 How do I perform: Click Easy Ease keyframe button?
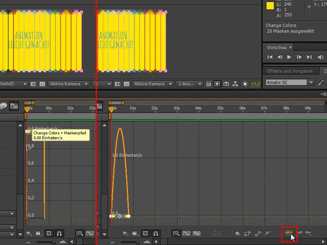[289, 233]
